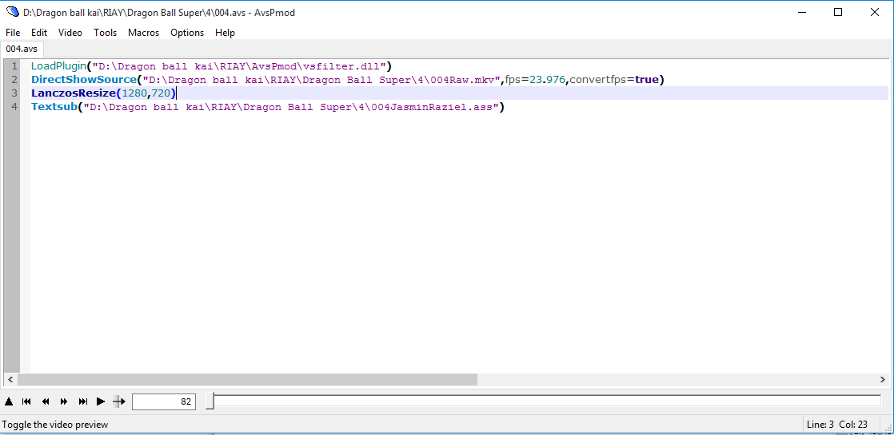The image size is (894, 435).
Task: Click DirectShowSource on line 2
Action: click(x=84, y=80)
